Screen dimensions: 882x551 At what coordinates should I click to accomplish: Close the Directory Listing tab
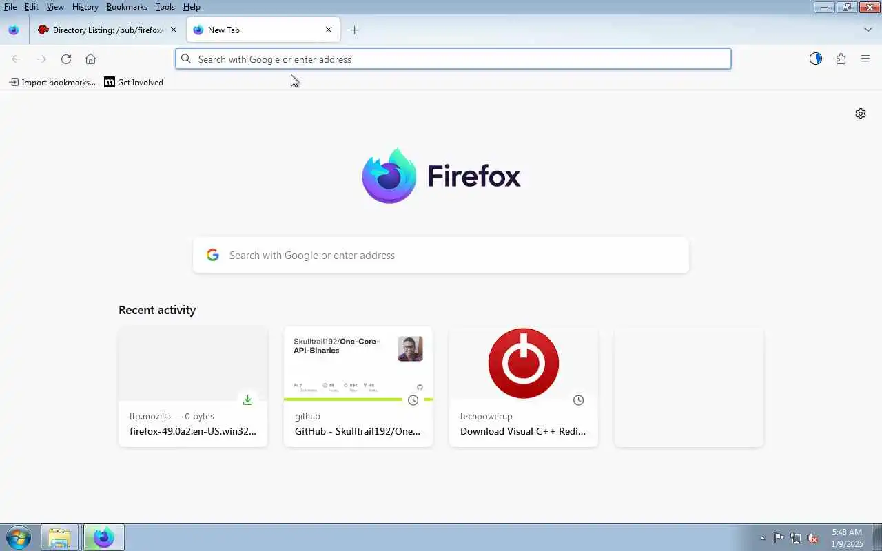[x=174, y=30]
